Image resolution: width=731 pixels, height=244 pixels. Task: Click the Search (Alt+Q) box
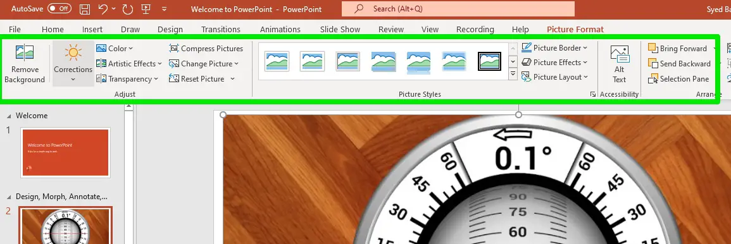(458, 9)
